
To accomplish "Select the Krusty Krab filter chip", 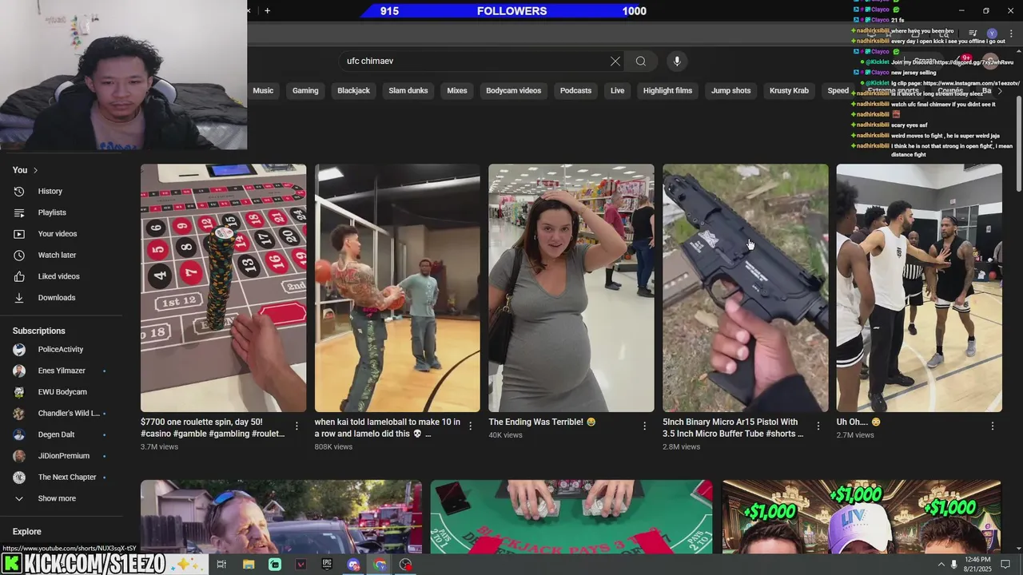I will [x=789, y=91].
